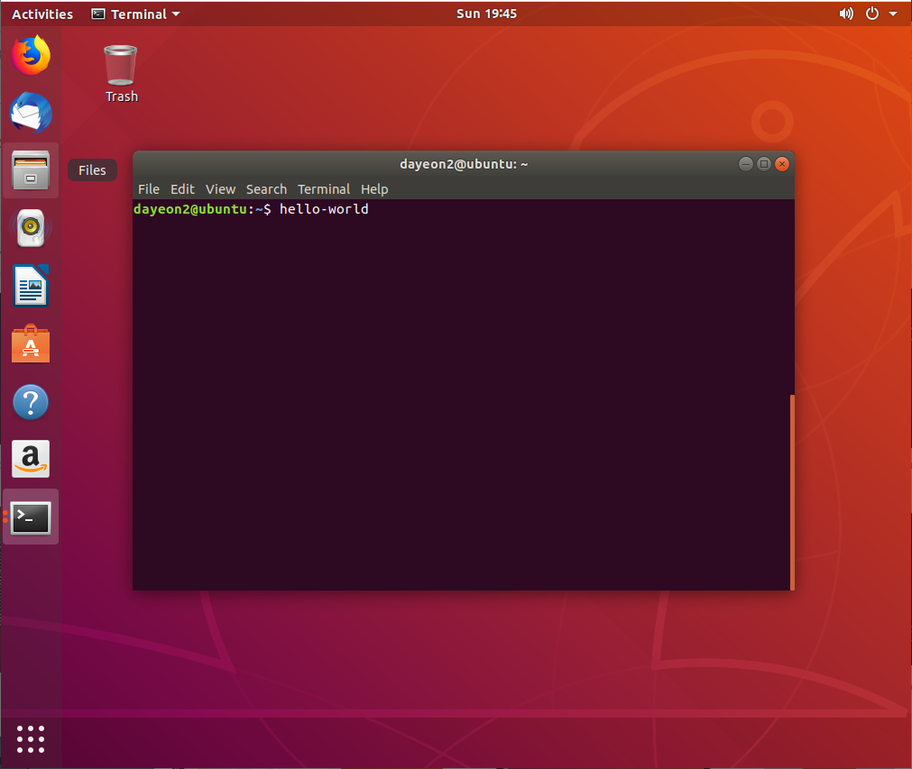Open the Terminal app menu in the top bar

(x=135, y=14)
